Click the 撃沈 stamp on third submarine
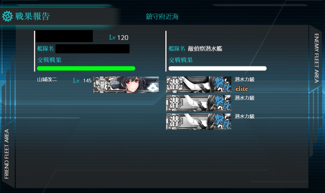The image size is (325, 193). pyautogui.click(x=223, y=122)
